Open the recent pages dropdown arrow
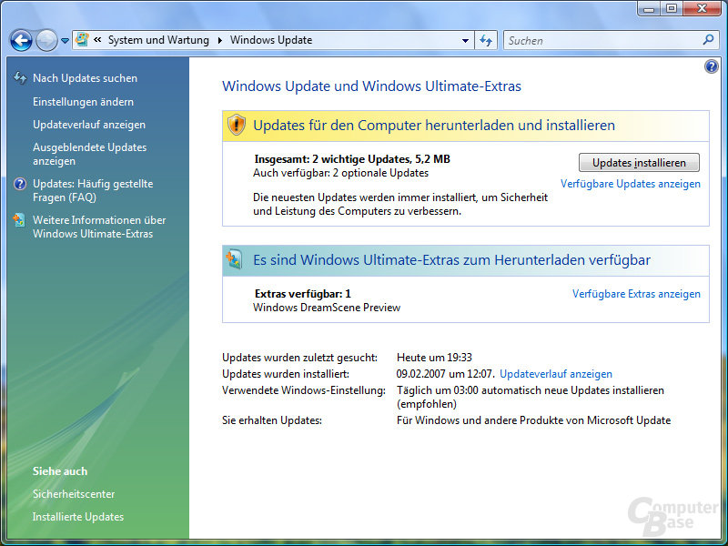Viewport: 728px width, 546px height. 65,41
